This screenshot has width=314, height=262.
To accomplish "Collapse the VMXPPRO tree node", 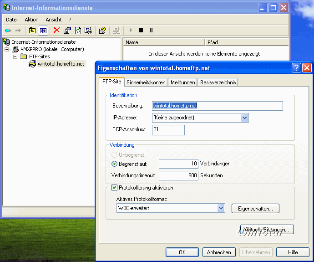I will 7,49.
